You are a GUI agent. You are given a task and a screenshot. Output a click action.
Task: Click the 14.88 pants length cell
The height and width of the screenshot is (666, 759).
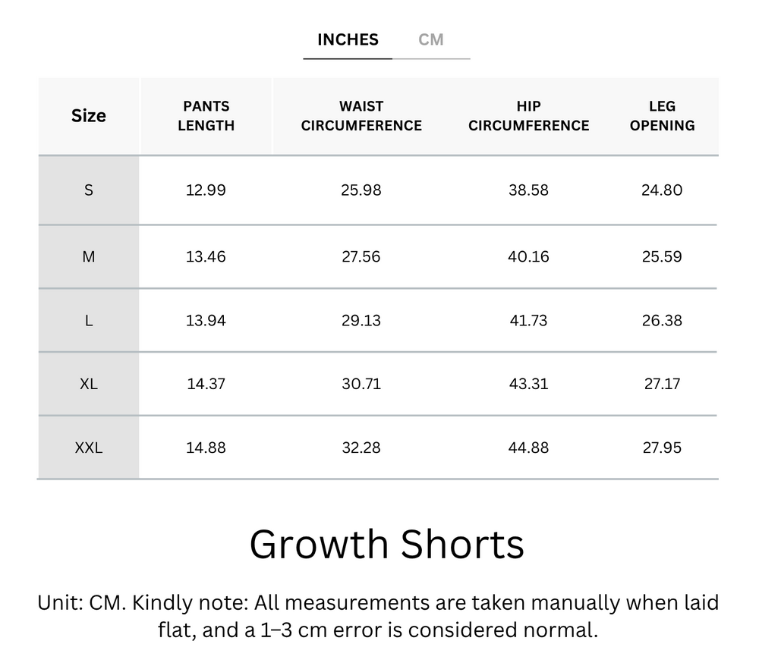click(206, 448)
